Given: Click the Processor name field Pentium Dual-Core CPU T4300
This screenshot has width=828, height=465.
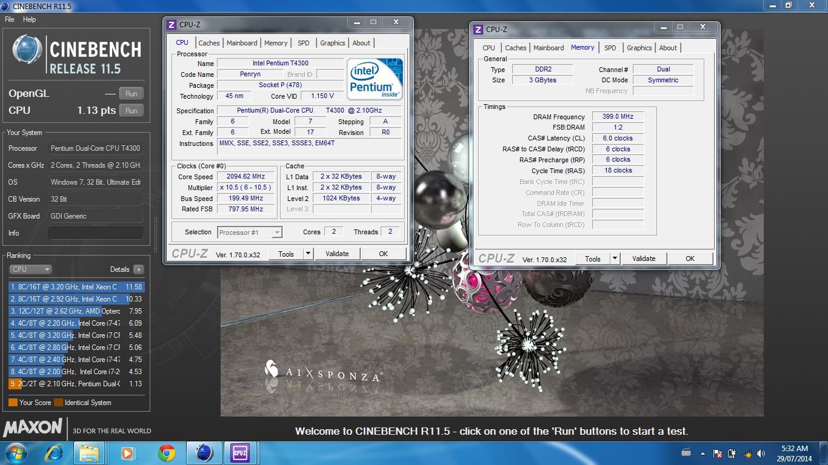Looking at the screenshot, I should point(96,148).
